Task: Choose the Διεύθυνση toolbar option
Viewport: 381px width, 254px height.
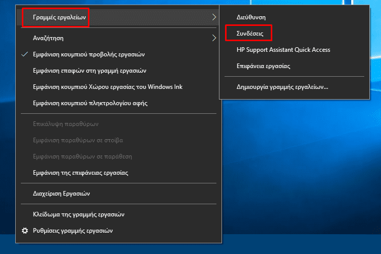Action: coord(294,17)
